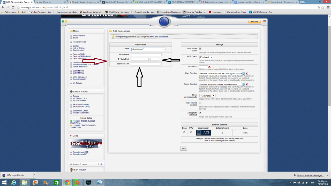Image resolution: width=331 pixels, height=186 pixels.
Task: Click the Donate button
Action: 254,21
